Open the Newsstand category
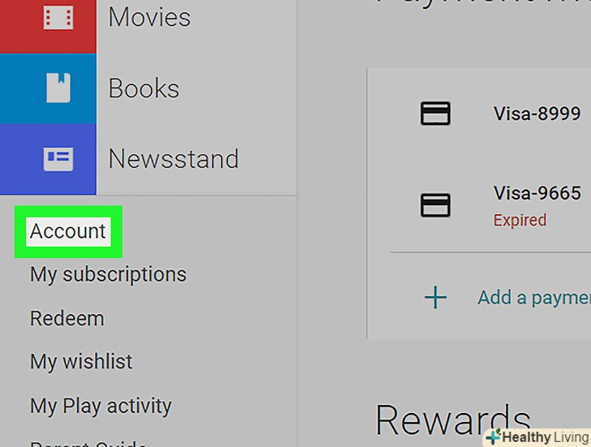This screenshot has width=591, height=447. tap(174, 158)
